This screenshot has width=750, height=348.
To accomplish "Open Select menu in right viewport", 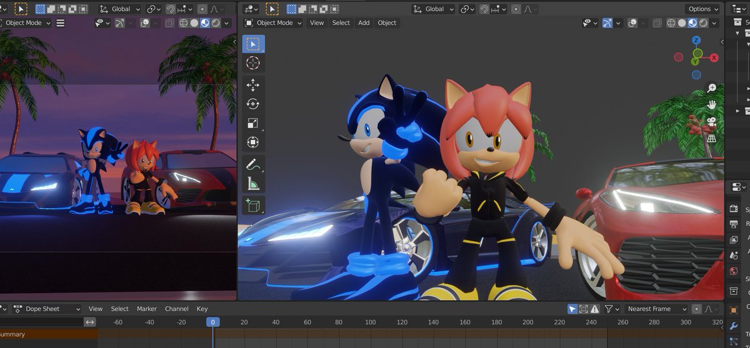I will (341, 23).
